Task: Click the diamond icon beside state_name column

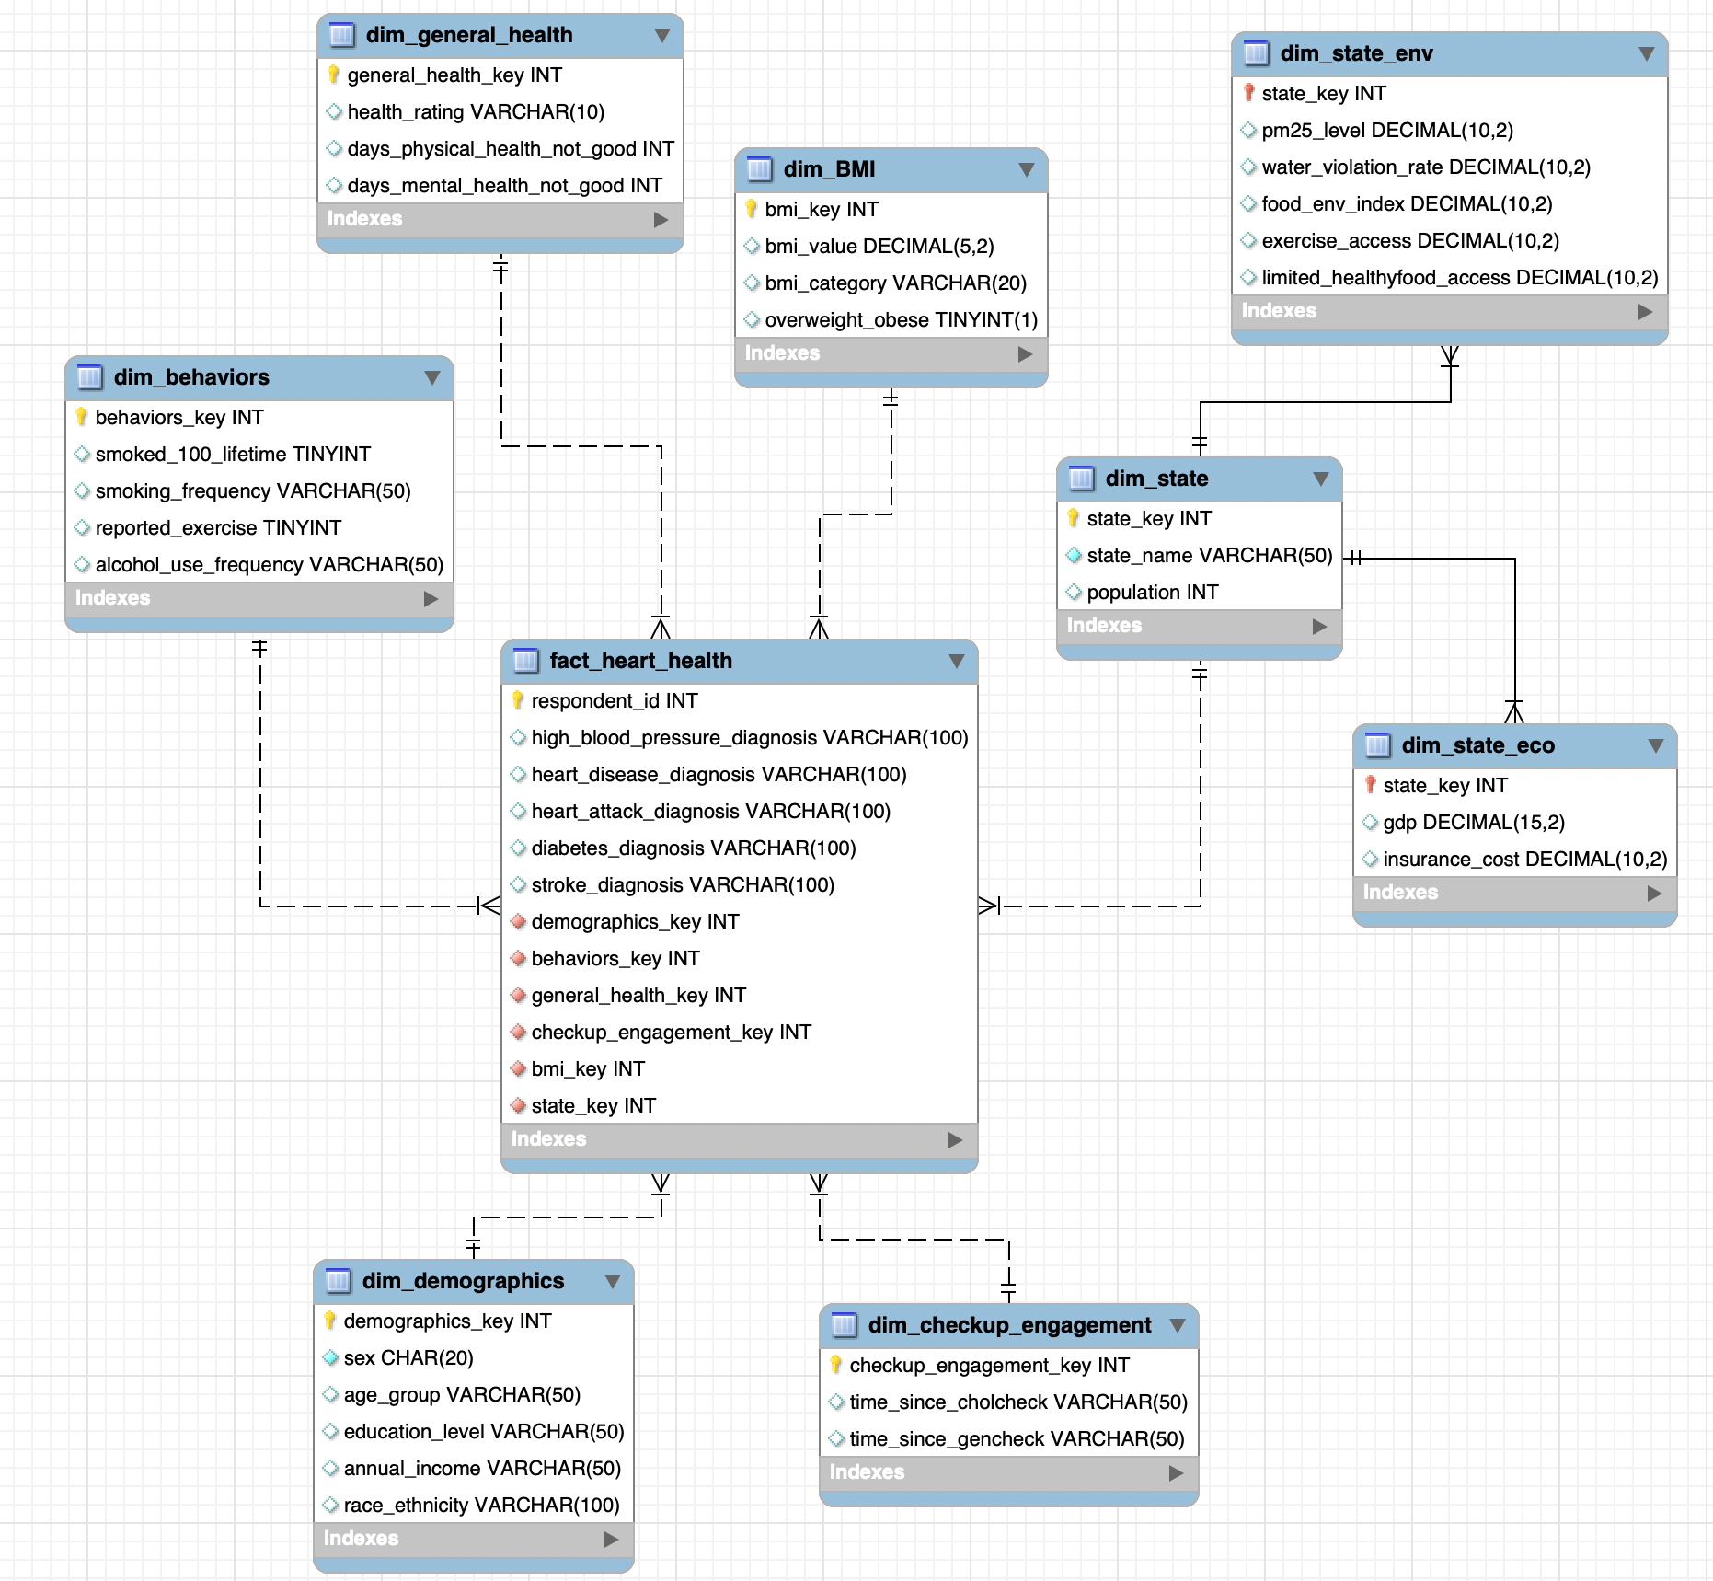Action: coord(1074,555)
